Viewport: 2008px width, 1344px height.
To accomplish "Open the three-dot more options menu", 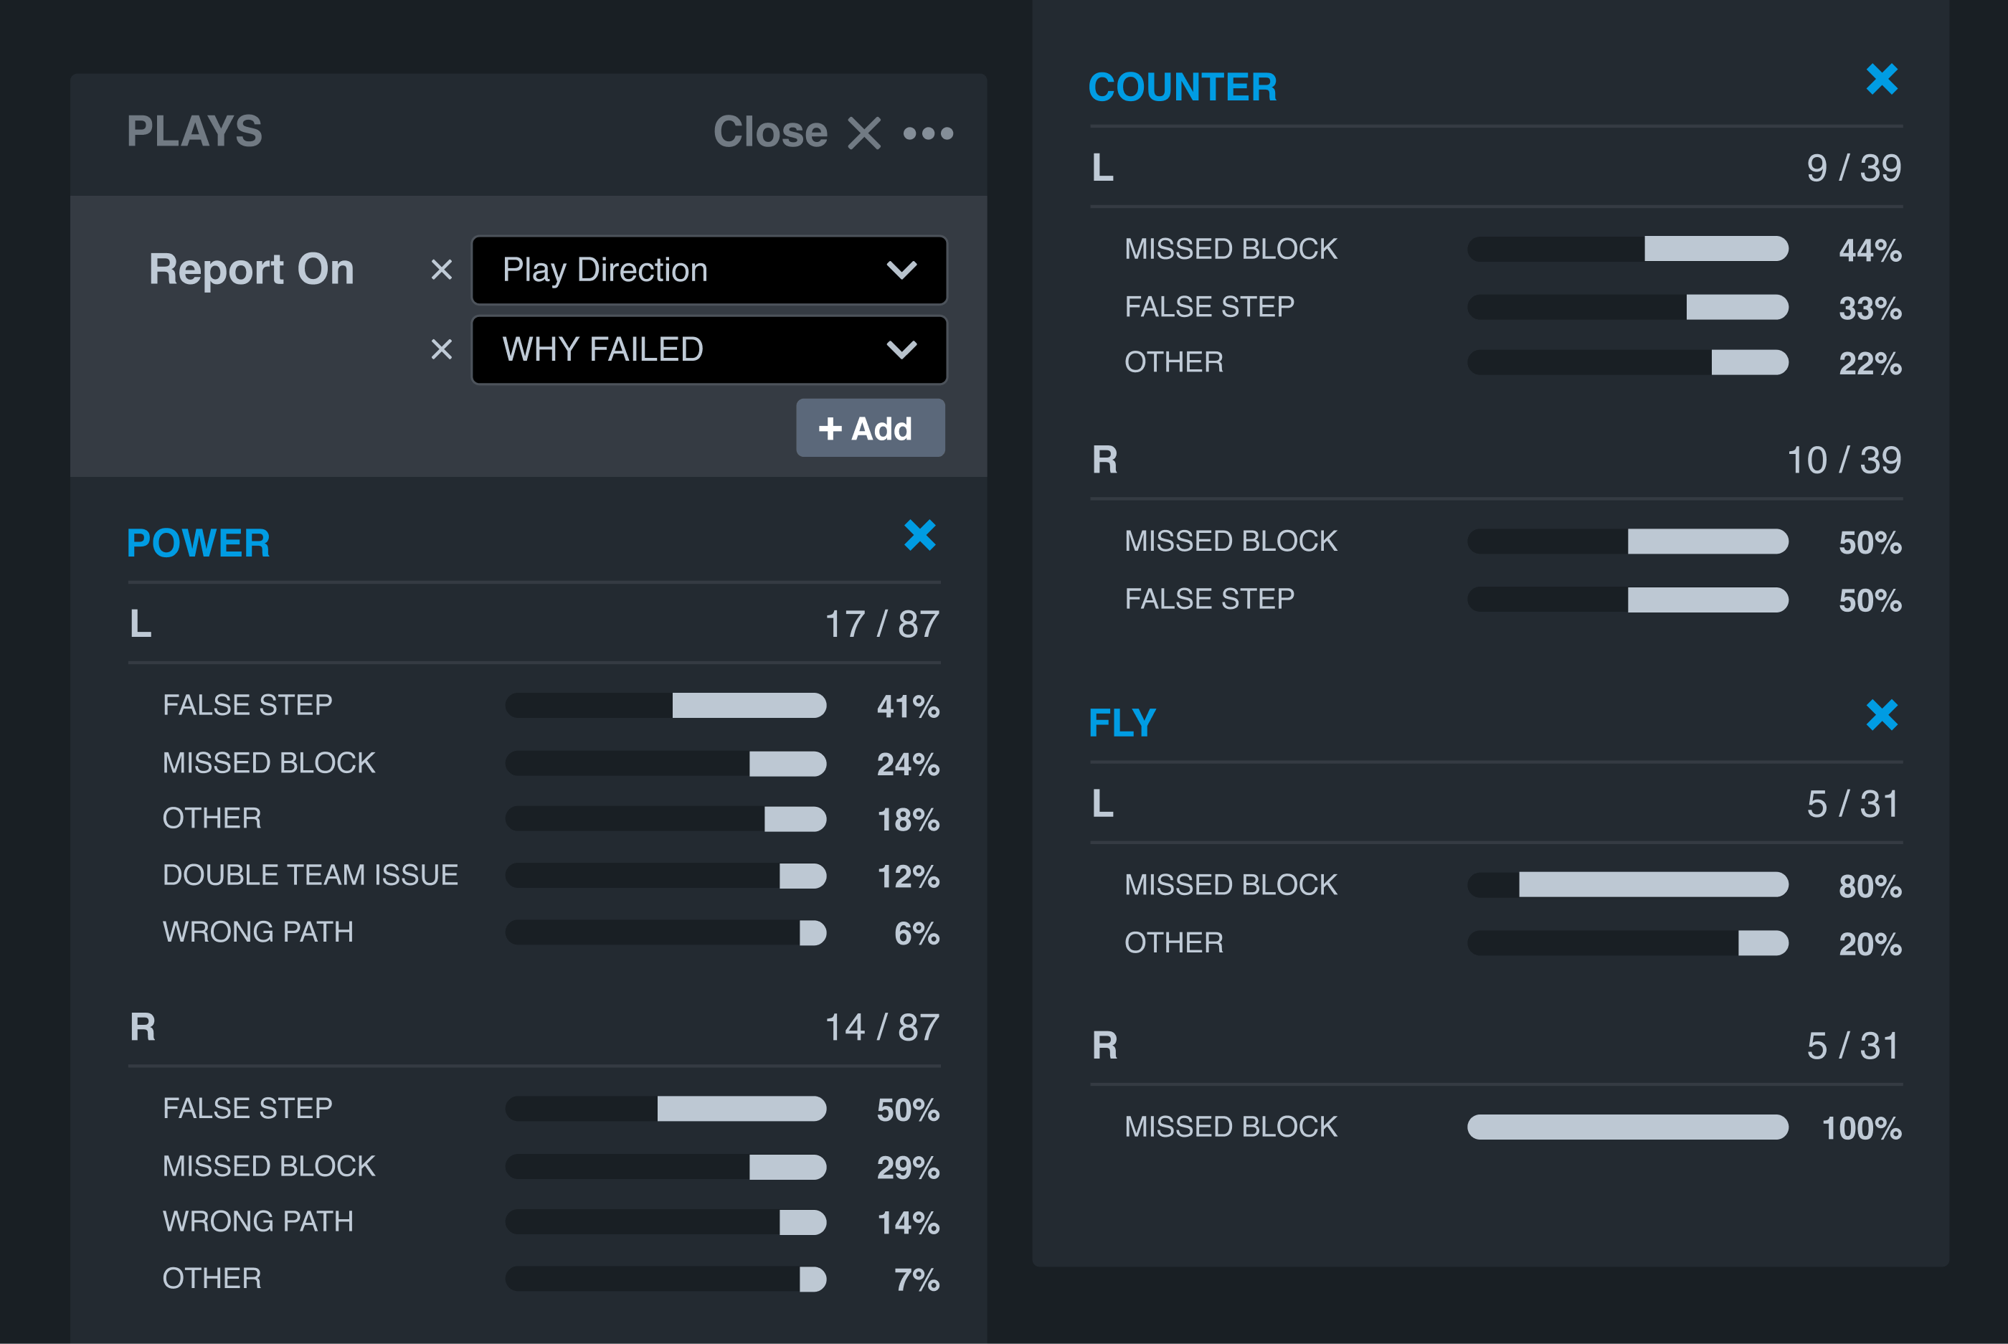I will [x=928, y=133].
